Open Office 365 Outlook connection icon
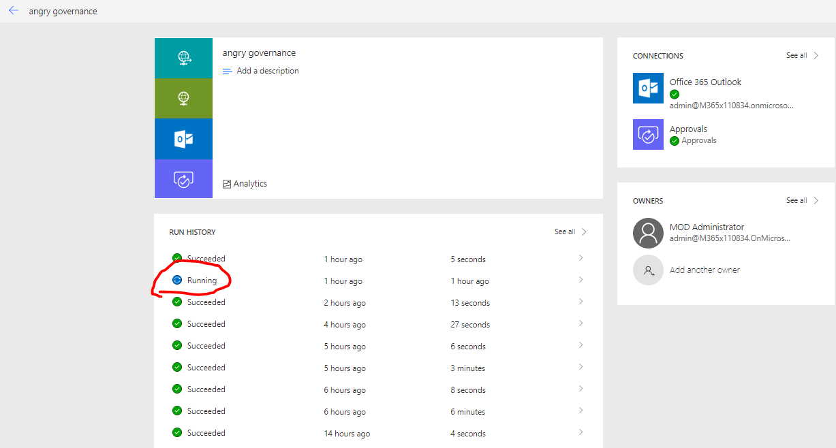 (648, 89)
